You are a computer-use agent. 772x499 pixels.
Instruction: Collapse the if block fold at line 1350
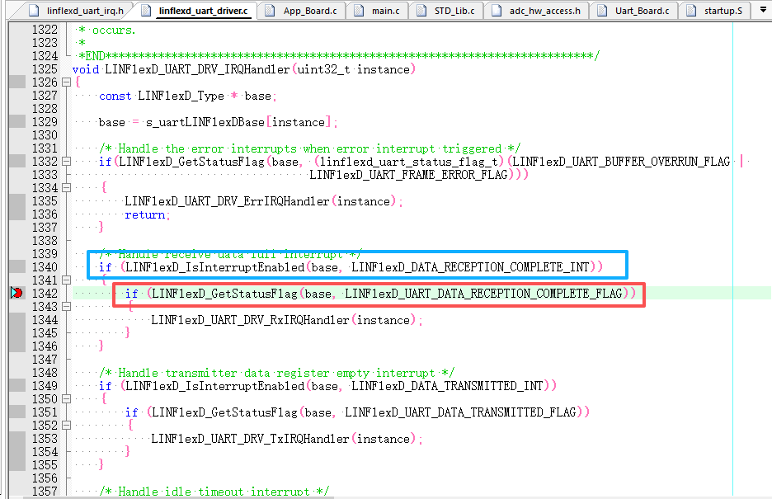(x=67, y=398)
